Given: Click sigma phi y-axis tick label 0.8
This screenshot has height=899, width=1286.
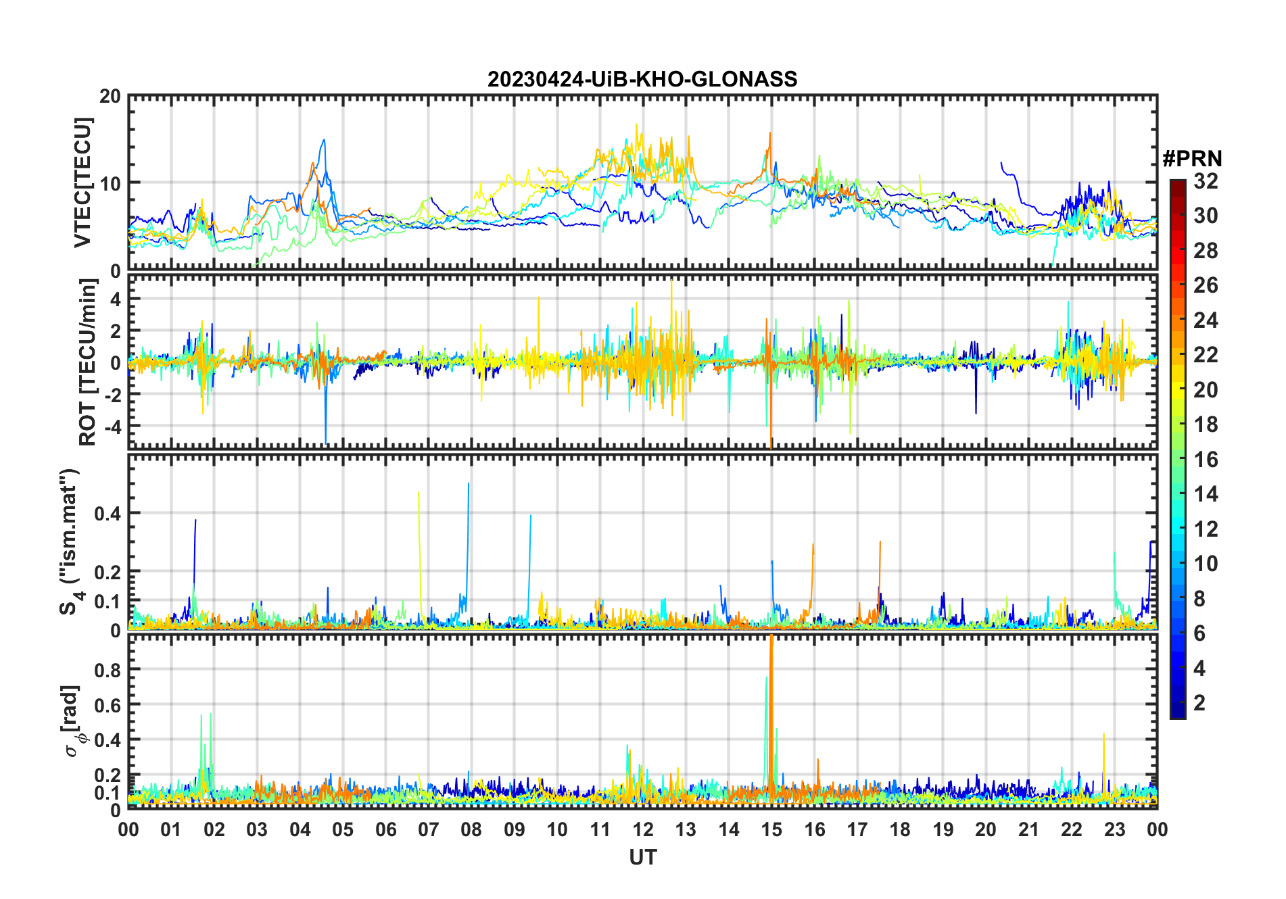Looking at the screenshot, I should point(108,670).
